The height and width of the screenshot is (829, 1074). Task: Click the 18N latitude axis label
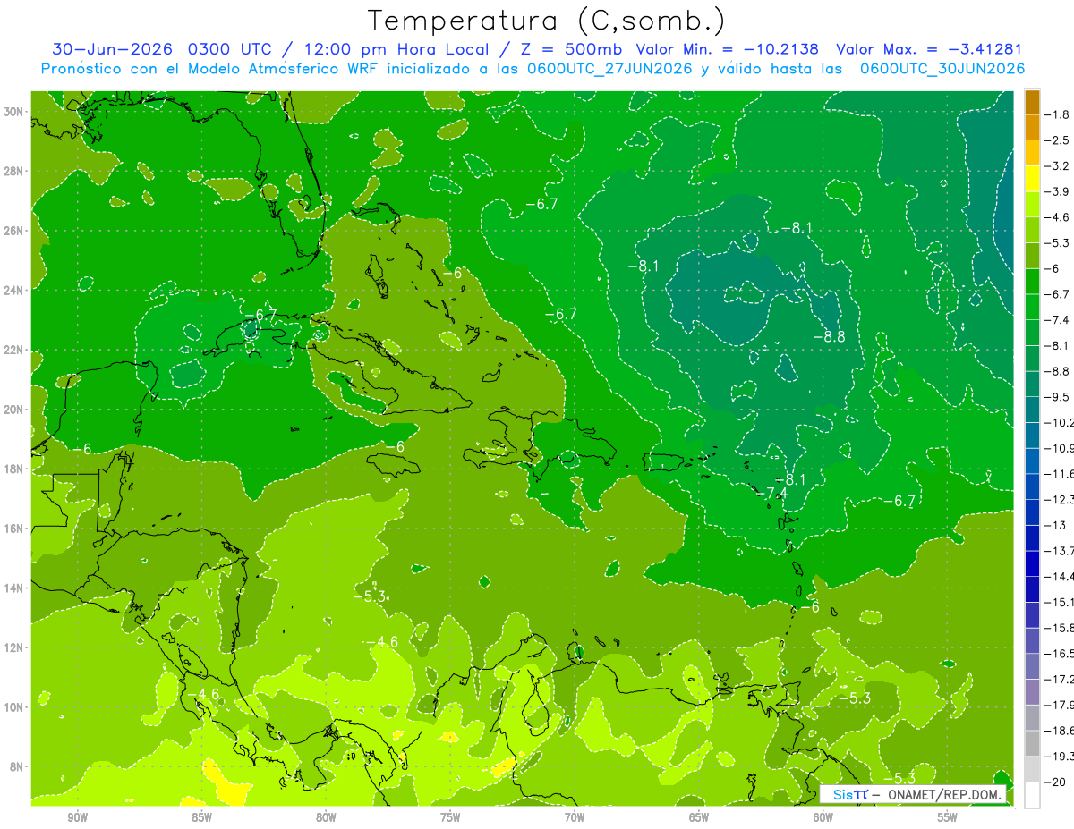[15, 469]
